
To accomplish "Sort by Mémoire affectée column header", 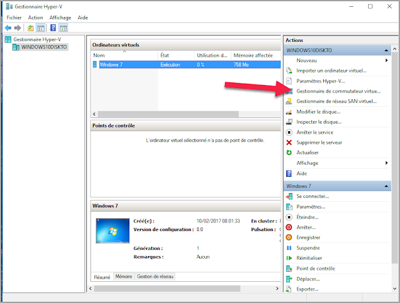I will pyautogui.click(x=256, y=56).
